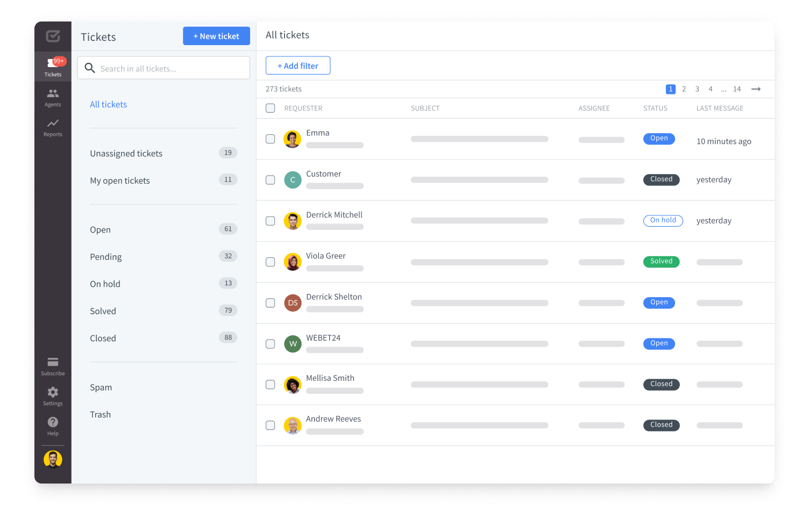The height and width of the screenshot is (505, 809).
Task: Check the select-all checkbox in the table header
Action: (271, 108)
